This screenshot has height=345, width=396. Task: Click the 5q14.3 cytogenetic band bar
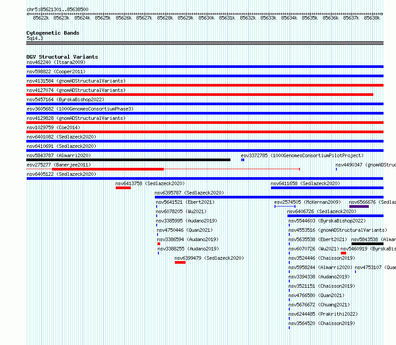coord(205,43)
